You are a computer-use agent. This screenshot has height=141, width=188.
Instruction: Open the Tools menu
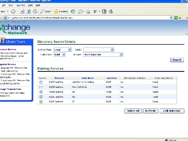pos(31,5)
